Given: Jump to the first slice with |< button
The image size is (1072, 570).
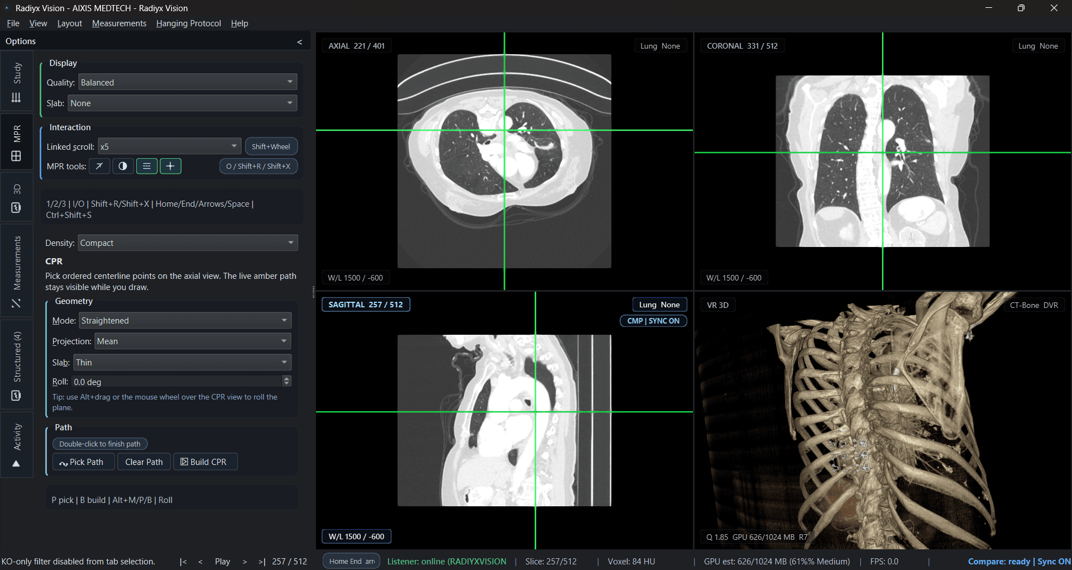Looking at the screenshot, I should point(183,562).
